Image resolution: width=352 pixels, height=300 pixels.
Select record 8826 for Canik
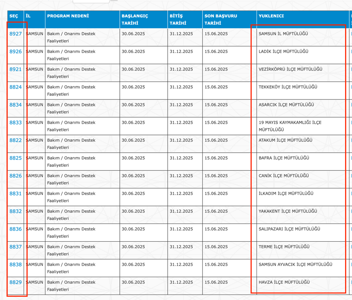(16, 176)
